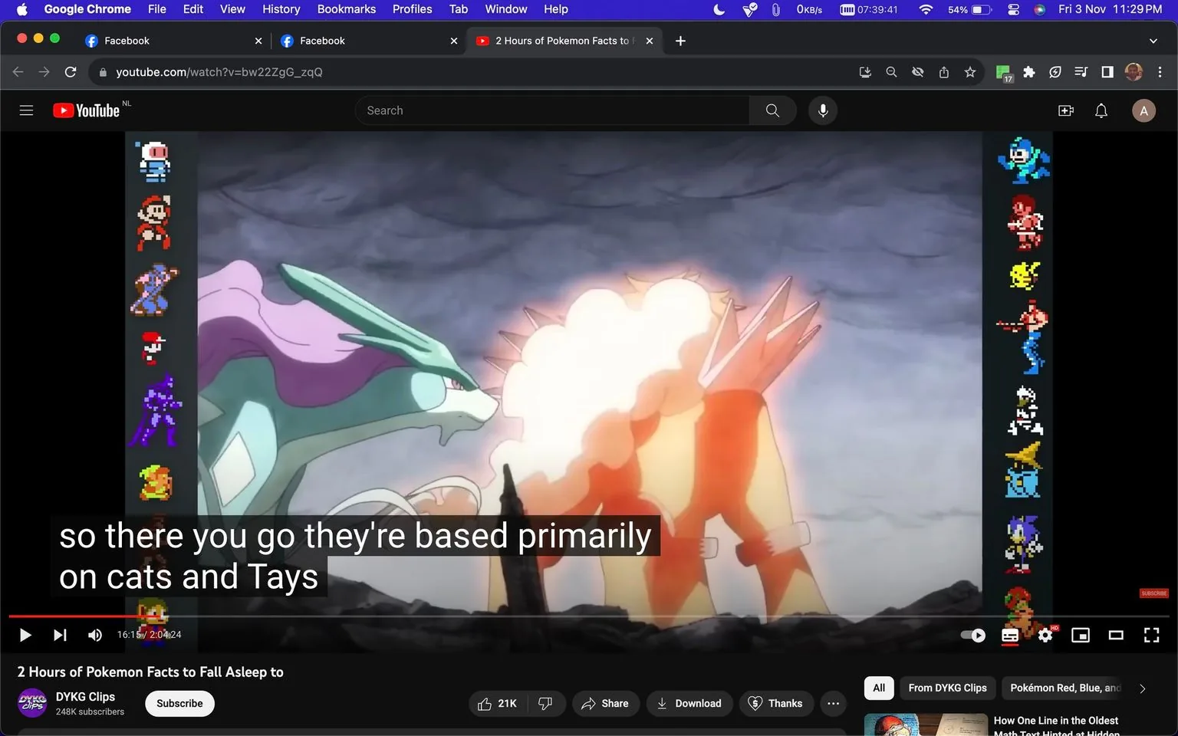This screenshot has width=1178, height=736.
Task: Open the Bookmarks menu
Action: click(x=346, y=9)
